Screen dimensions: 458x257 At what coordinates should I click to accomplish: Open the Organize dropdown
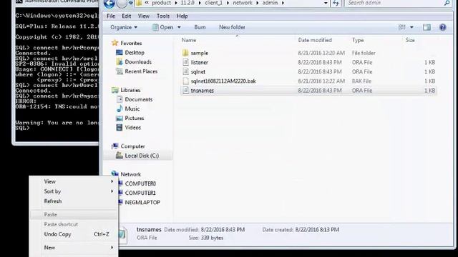click(124, 27)
